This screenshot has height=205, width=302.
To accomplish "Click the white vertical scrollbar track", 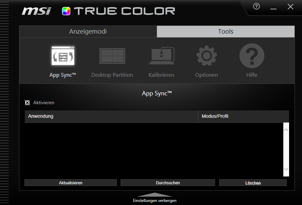I will coord(286,149).
